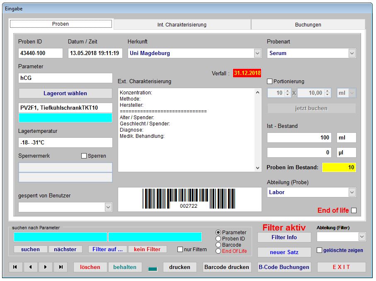The height and width of the screenshot is (281, 376).
Task: Switch to Buchungen tab
Action: (308, 25)
